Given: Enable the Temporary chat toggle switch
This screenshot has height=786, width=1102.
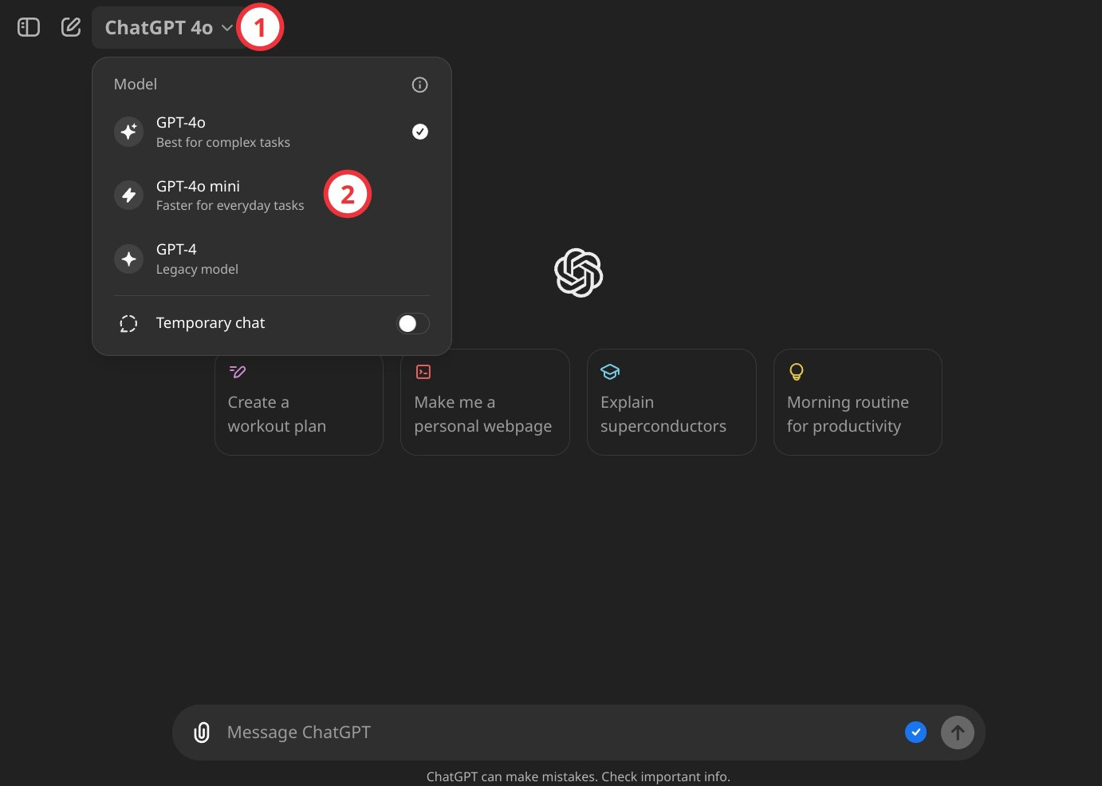Looking at the screenshot, I should [x=413, y=323].
